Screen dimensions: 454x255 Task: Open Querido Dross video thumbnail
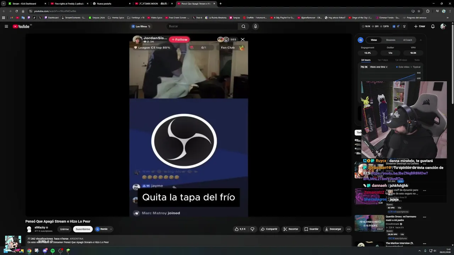click(x=369, y=223)
